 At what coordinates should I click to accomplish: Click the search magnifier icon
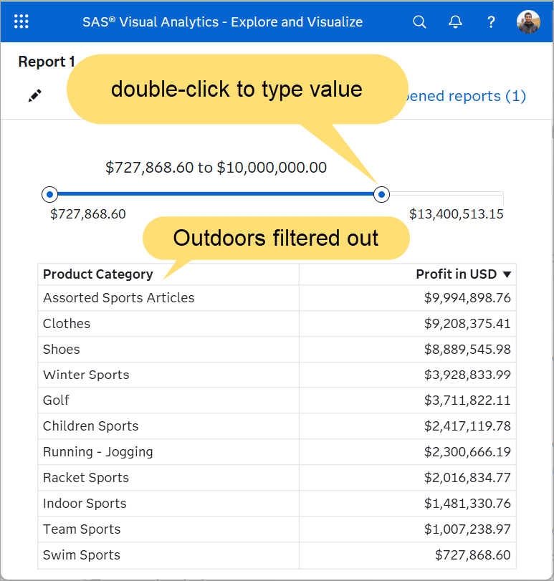[419, 22]
